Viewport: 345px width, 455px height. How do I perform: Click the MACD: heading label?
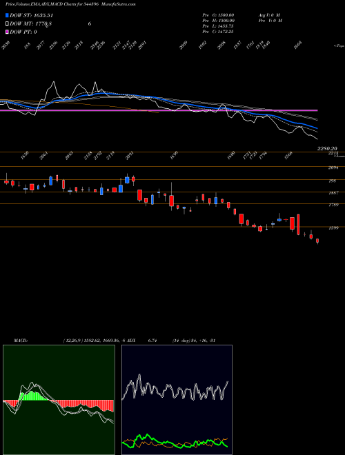[21, 341]
